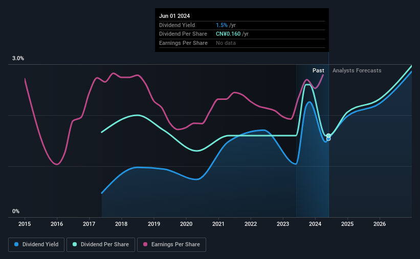Screen dimensions: 420x259
Task: Click the Past label on chart
Action: coord(318,70)
